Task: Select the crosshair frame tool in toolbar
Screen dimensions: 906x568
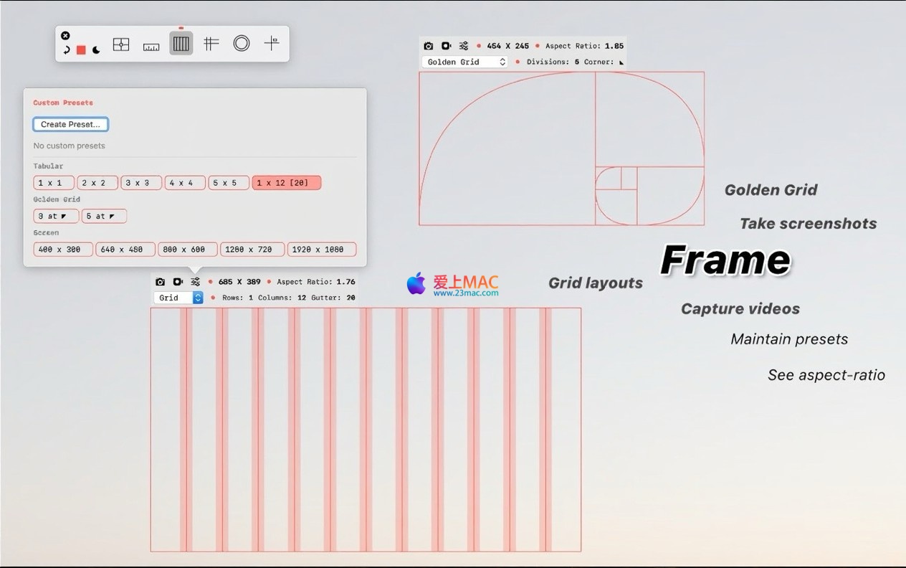Action: coord(121,44)
